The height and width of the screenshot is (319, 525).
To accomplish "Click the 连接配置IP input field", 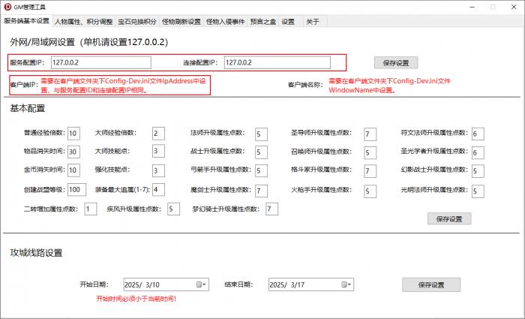I will click(277, 62).
